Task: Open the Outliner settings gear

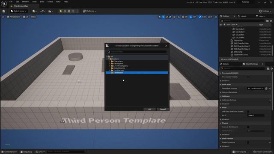Action: pos(271,21)
